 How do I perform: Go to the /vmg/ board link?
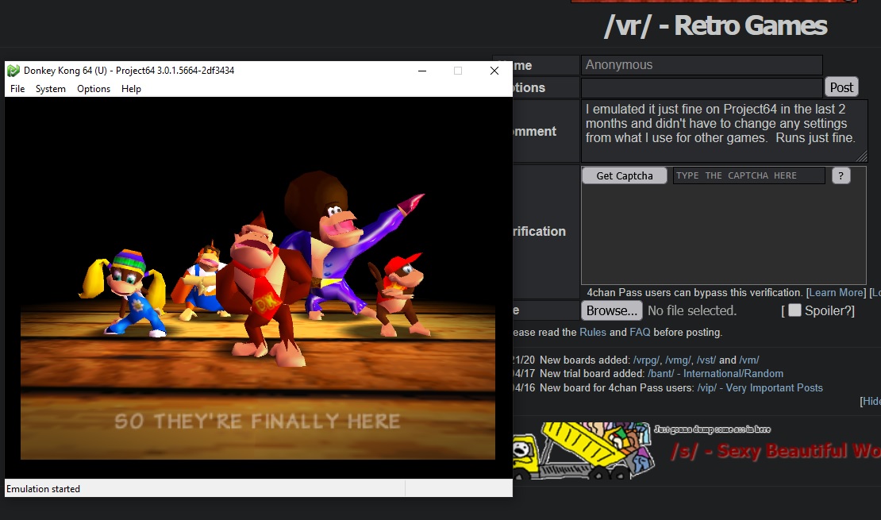click(x=678, y=360)
